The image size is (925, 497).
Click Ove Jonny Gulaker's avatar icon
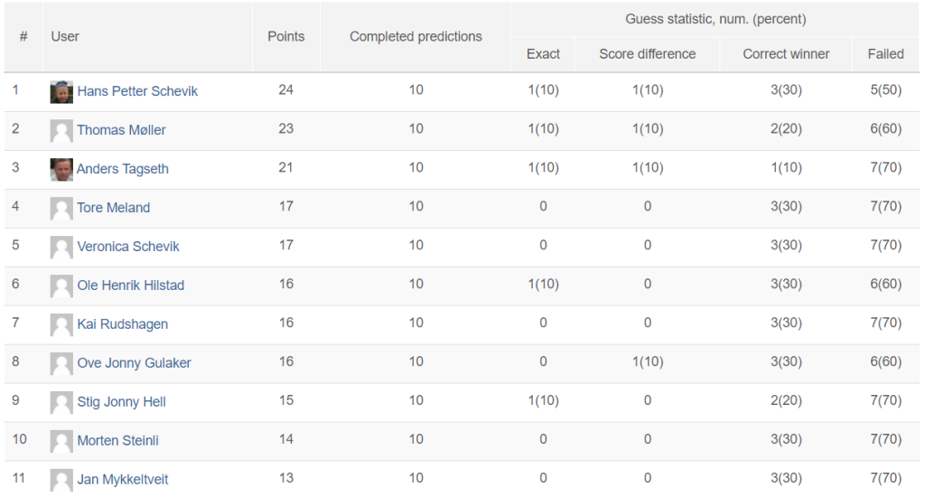pos(61,363)
